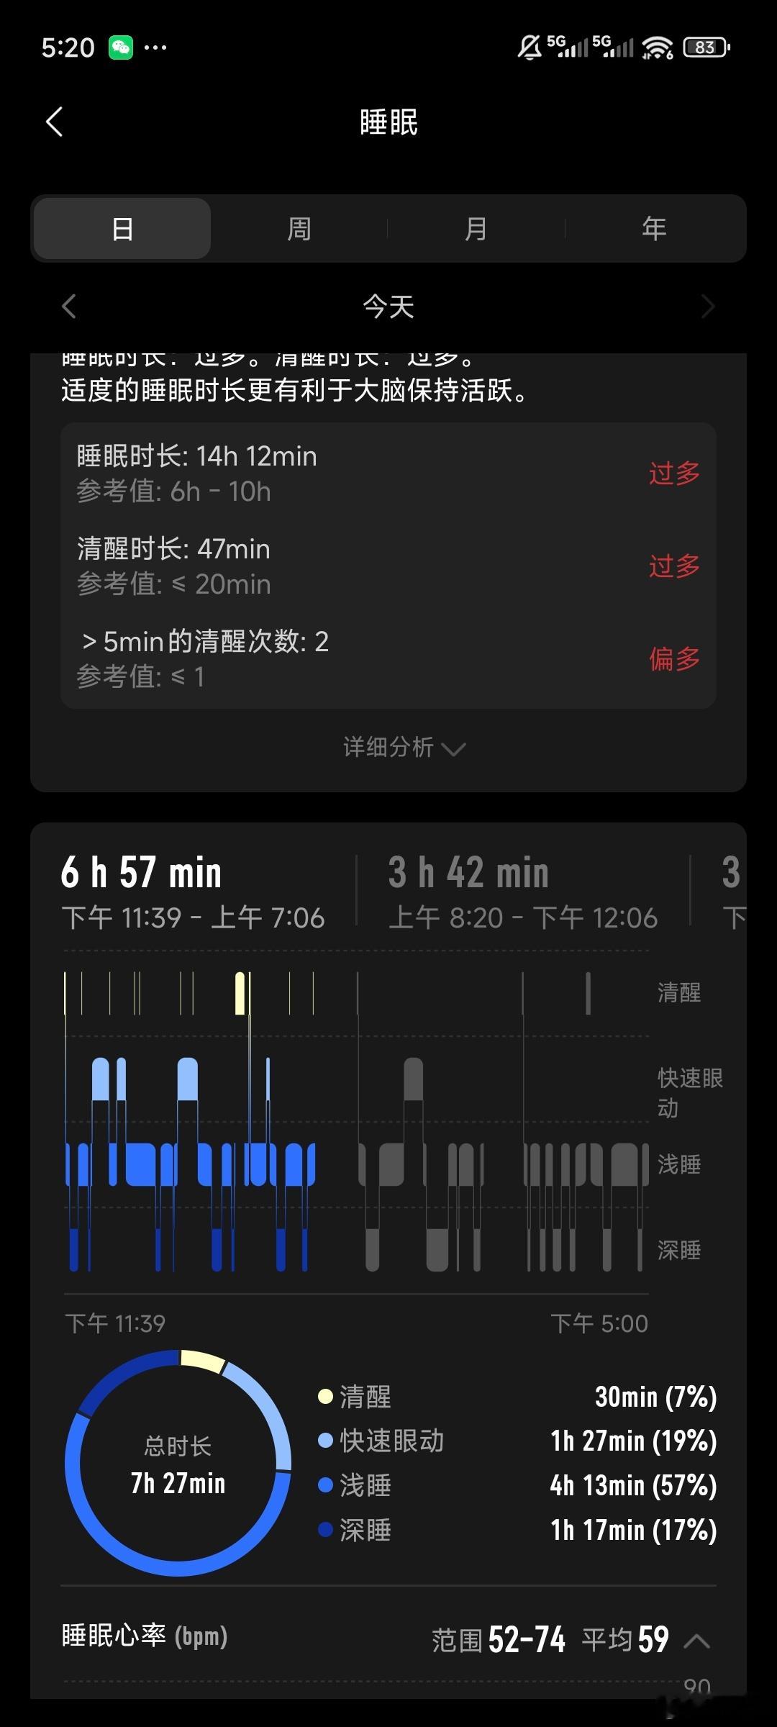Tap the three-dots notification overflow icon
The image size is (777, 1727).
(x=155, y=48)
